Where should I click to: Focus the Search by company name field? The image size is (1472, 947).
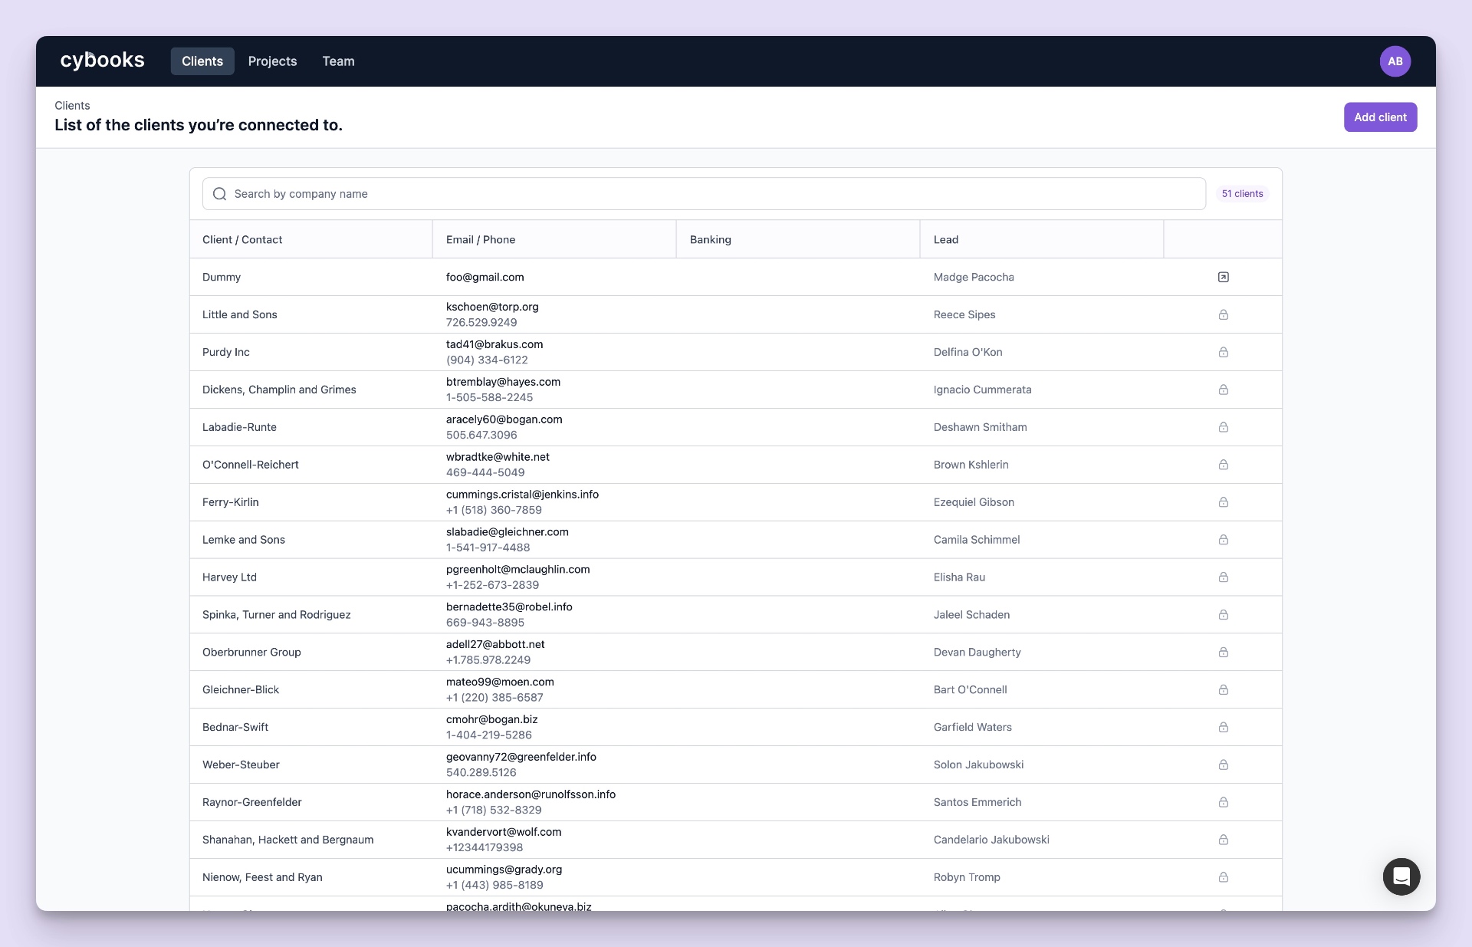tap(704, 194)
